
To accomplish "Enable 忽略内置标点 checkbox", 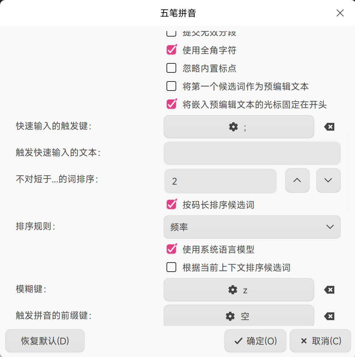I will click(x=171, y=68).
